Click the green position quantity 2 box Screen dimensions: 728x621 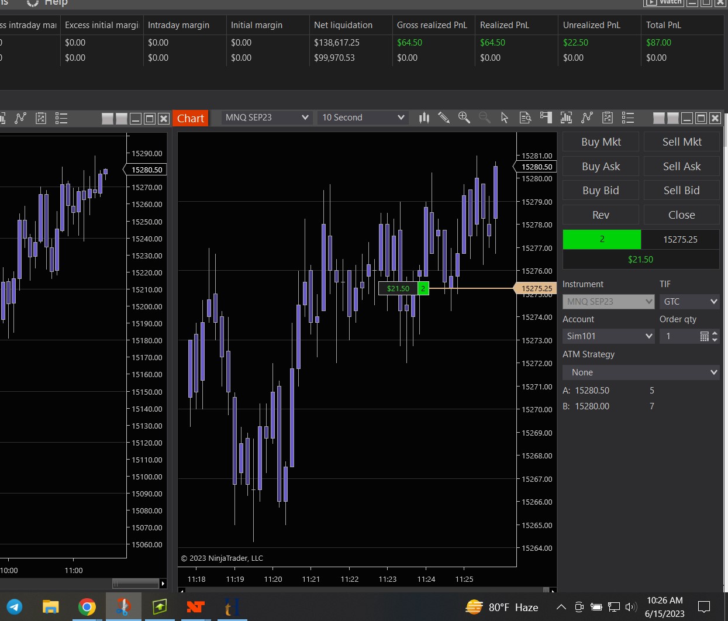(x=602, y=239)
